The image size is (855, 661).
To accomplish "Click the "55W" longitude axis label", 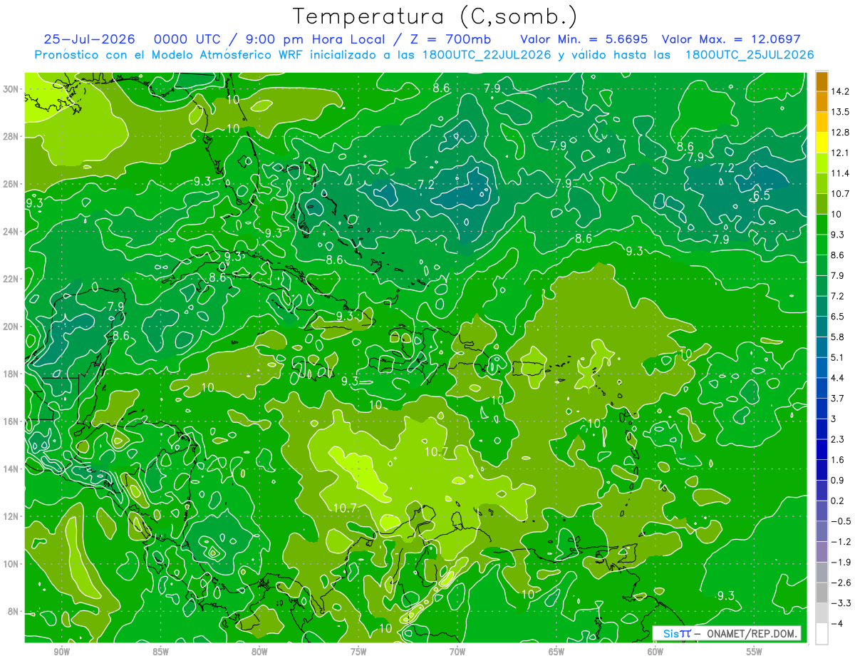I will click(755, 652).
